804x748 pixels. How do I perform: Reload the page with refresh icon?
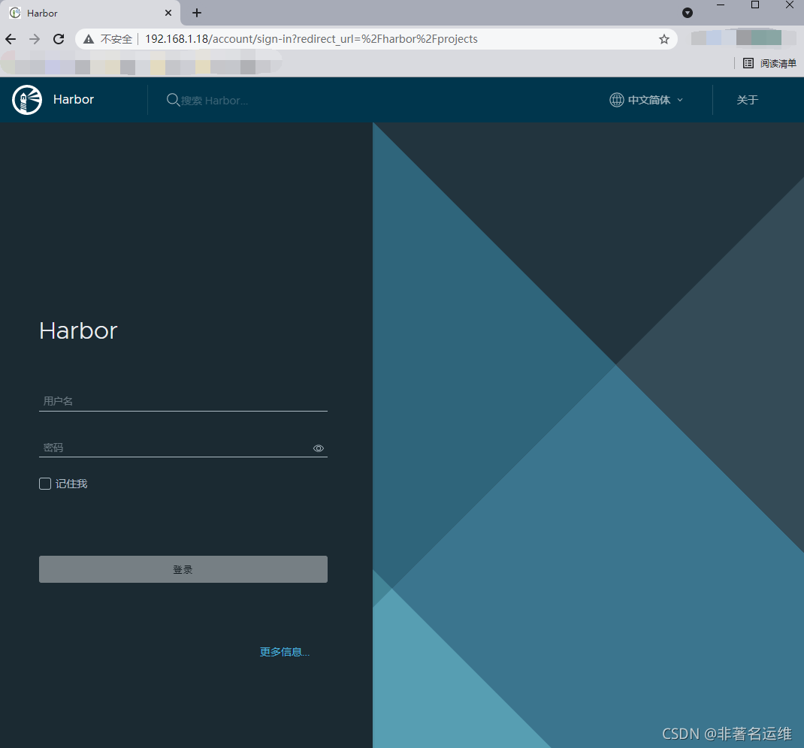tap(59, 39)
